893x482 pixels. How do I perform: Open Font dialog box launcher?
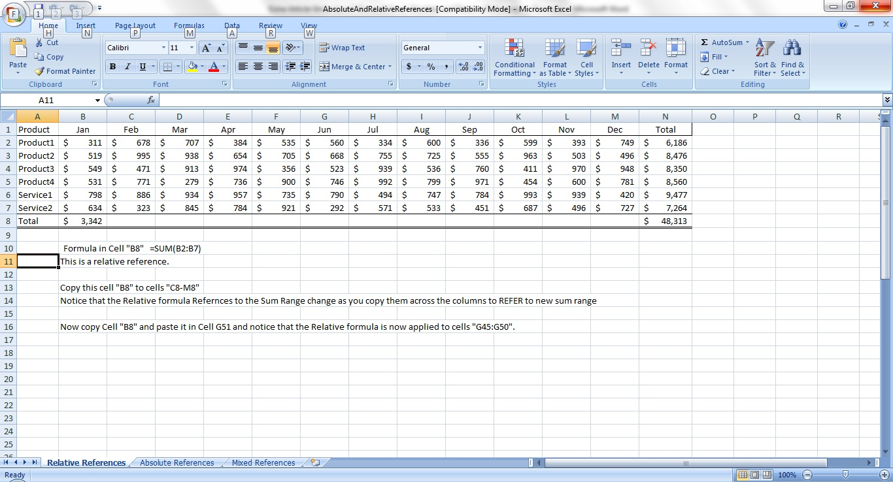click(x=226, y=84)
